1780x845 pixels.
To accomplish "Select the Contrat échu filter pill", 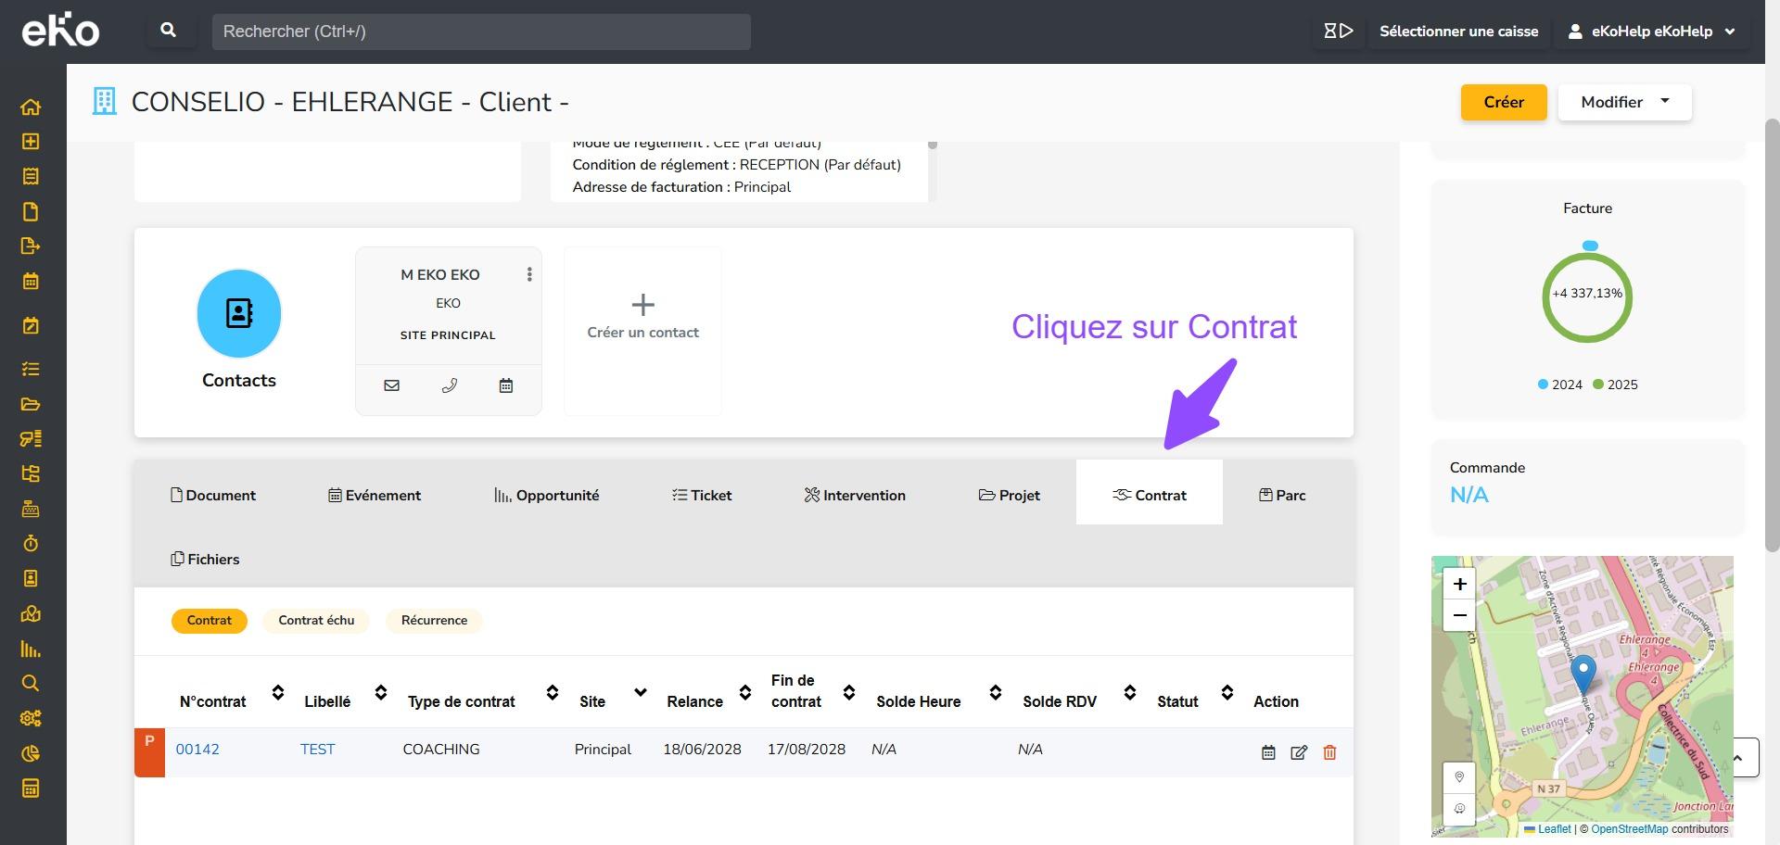I will point(316,621).
